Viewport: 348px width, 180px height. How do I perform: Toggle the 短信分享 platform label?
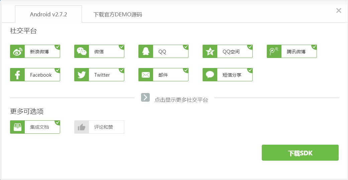[x=232, y=75]
